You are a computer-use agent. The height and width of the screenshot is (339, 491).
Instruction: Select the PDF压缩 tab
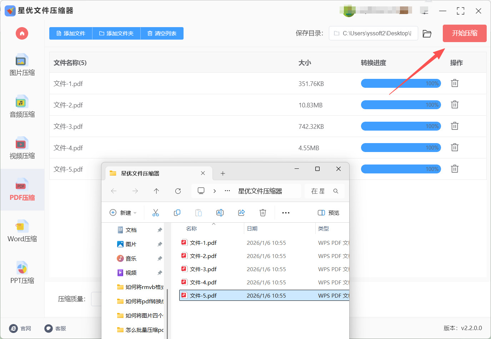22,190
